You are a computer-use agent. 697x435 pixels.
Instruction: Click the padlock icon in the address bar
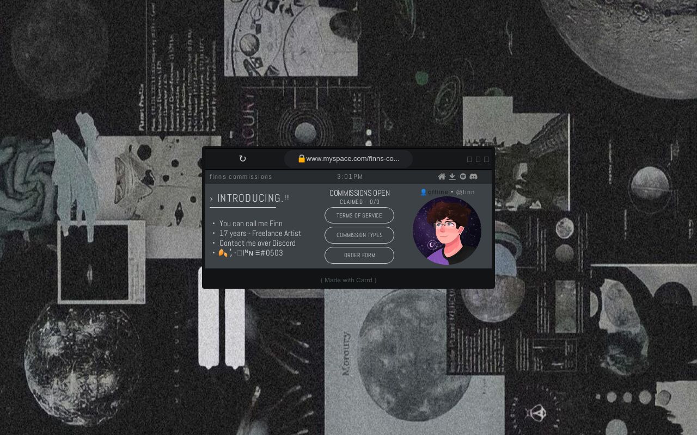point(301,159)
